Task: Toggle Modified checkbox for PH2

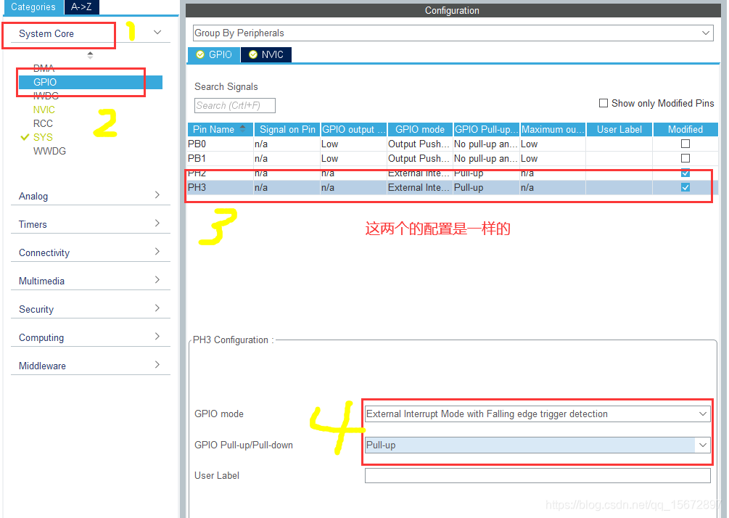Action: 685,173
